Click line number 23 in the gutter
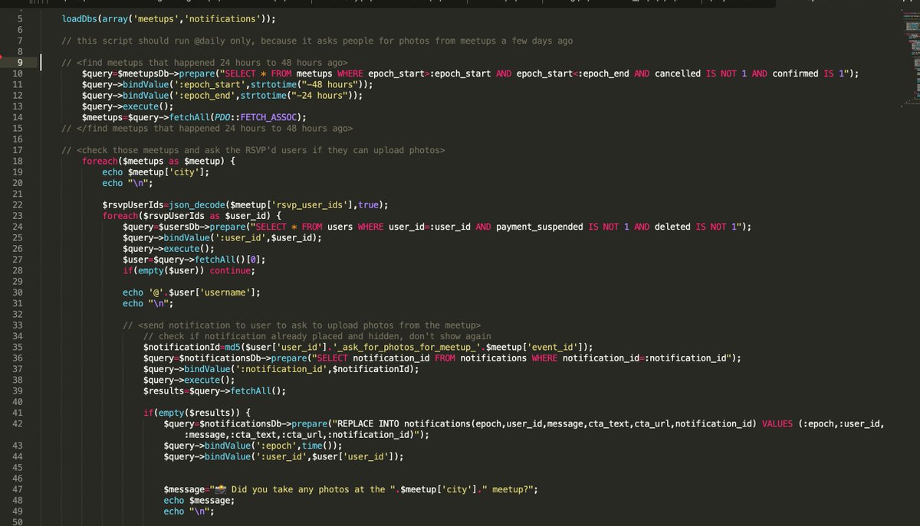Viewport: 920px width, 526px height. pos(18,216)
